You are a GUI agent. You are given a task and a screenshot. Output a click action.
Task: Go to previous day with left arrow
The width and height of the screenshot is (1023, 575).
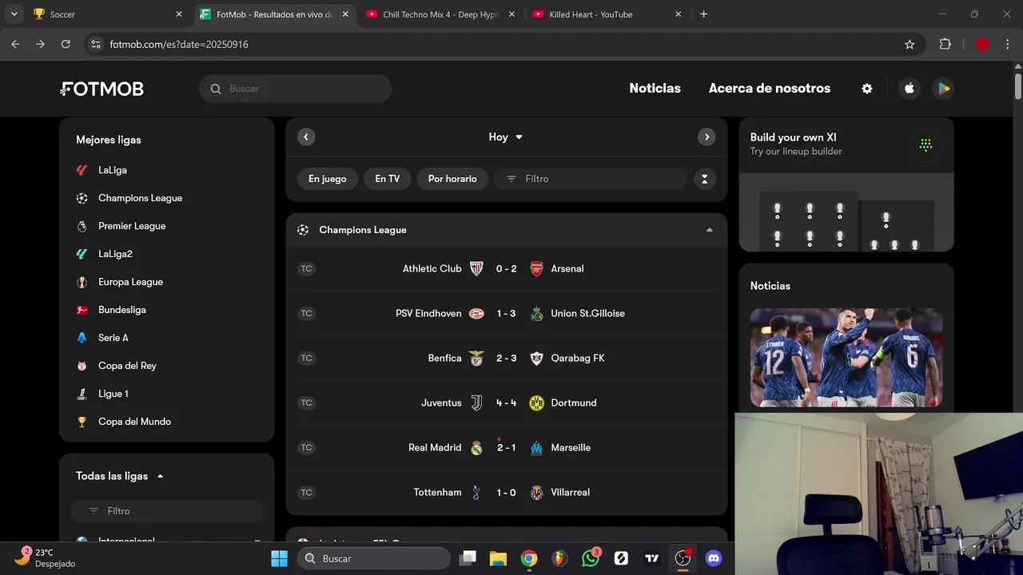click(x=306, y=137)
